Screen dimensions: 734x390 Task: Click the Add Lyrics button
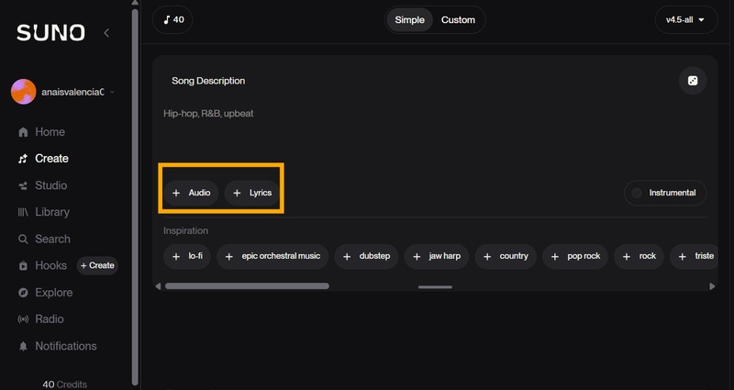[252, 193]
